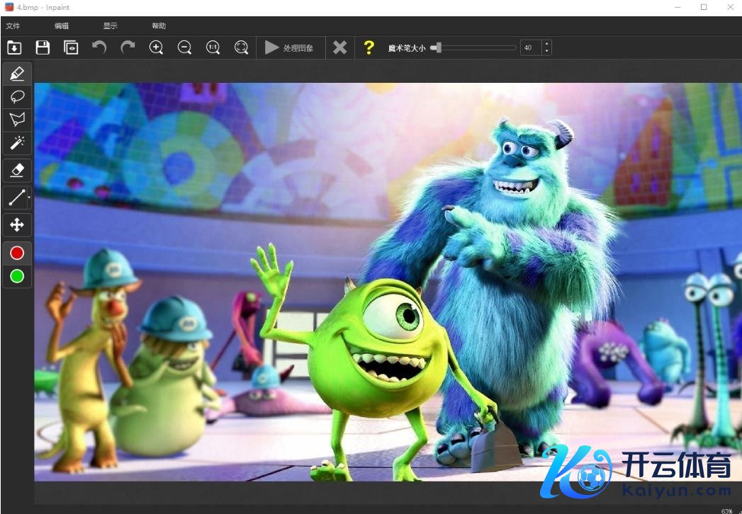Select the lasso selection tool
The image size is (742, 514).
(x=17, y=96)
